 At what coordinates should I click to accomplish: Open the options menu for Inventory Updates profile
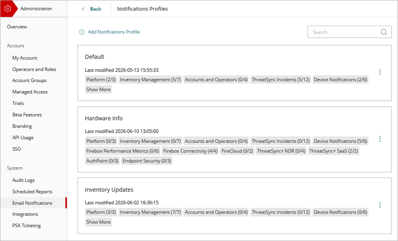click(380, 205)
